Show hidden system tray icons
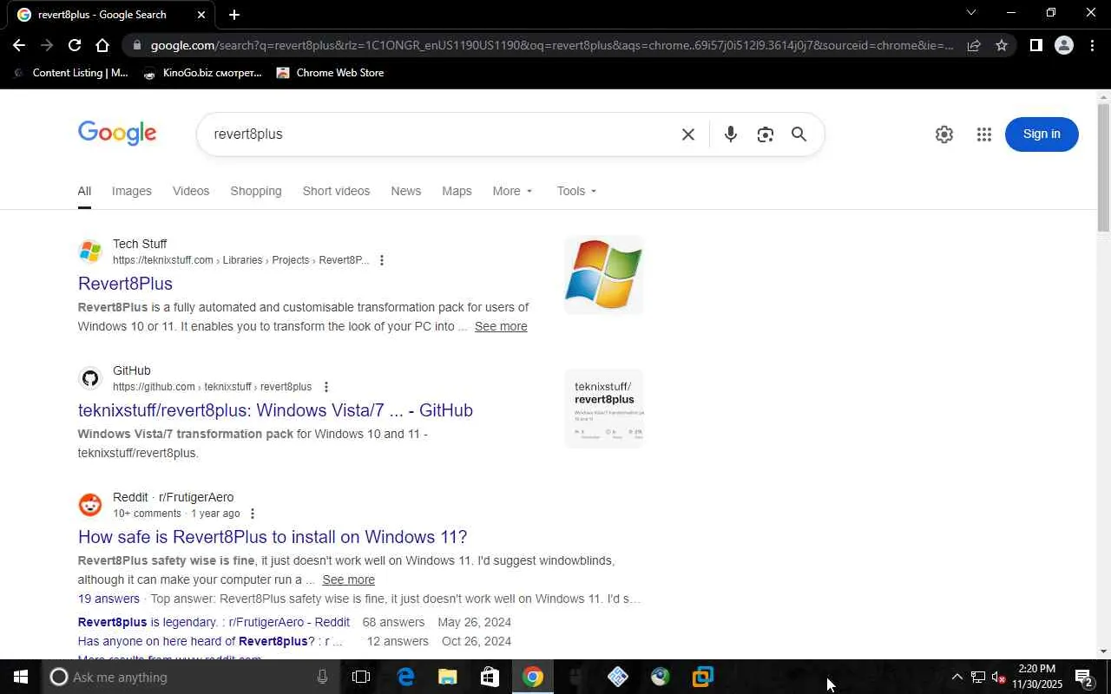This screenshot has width=1111, height=694. [957, 677]
